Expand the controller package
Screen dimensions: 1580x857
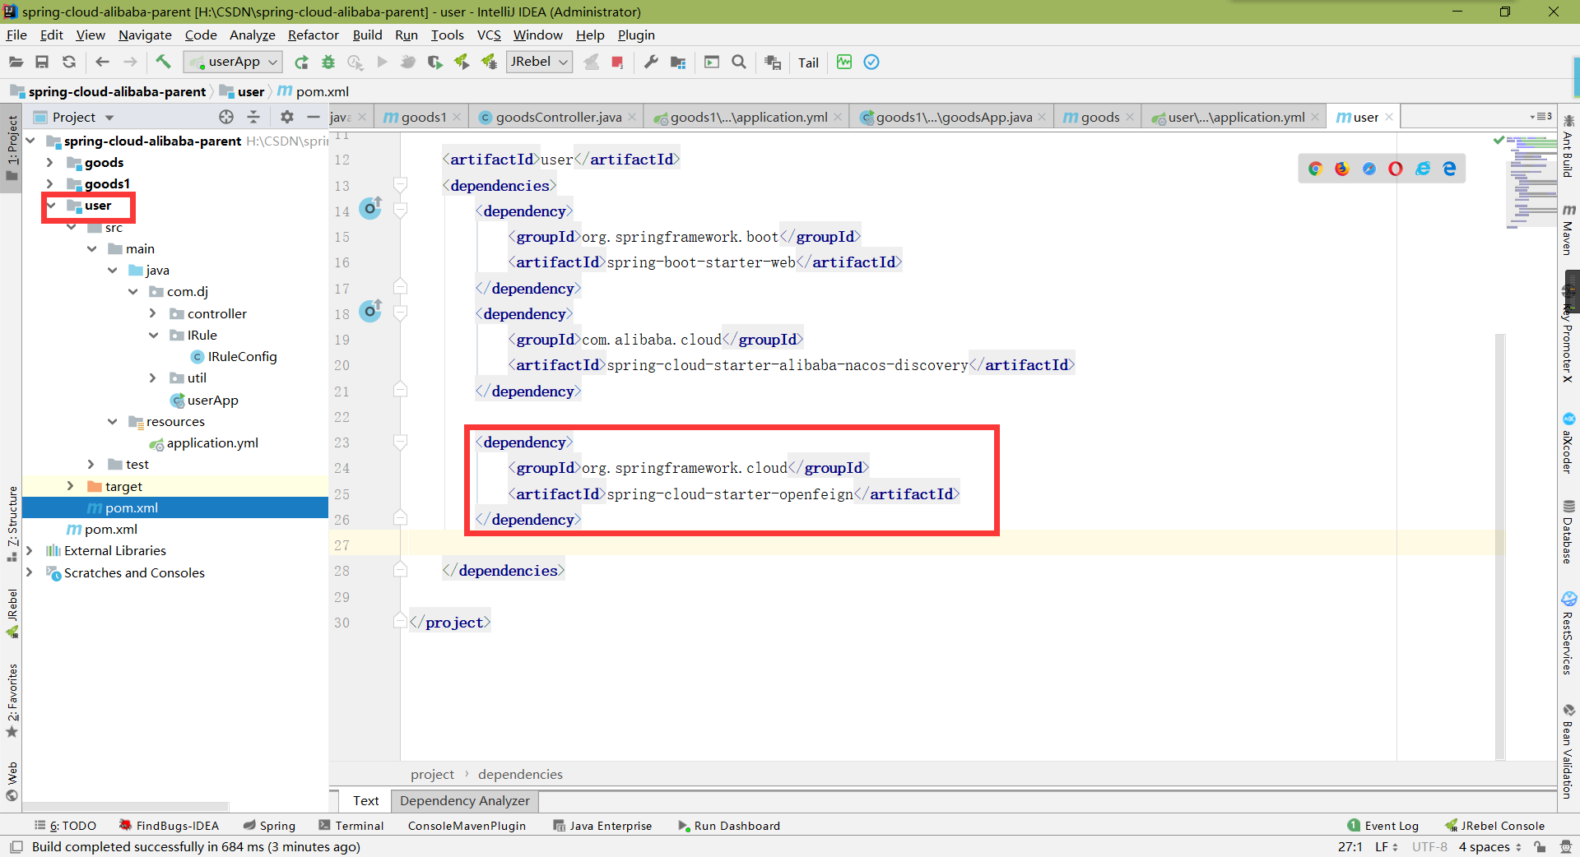coord(152,313)
